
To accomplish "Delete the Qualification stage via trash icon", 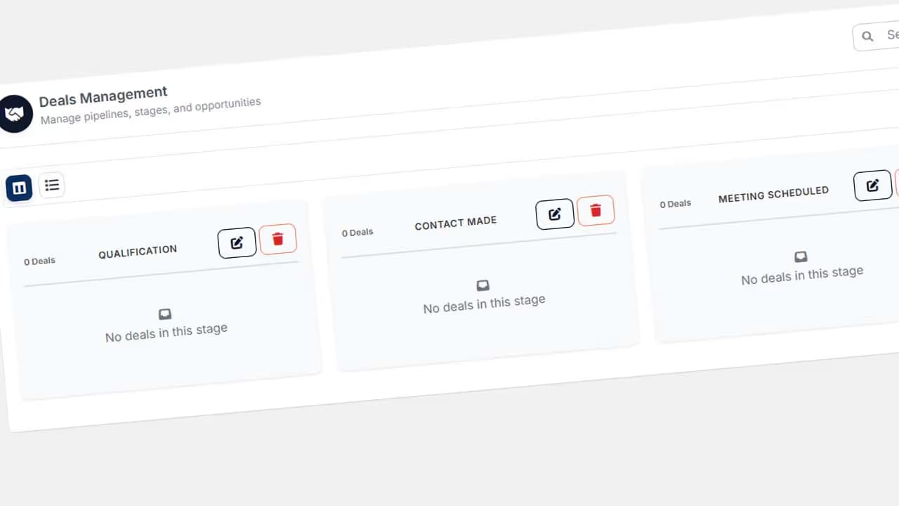I will pos(278,239).
